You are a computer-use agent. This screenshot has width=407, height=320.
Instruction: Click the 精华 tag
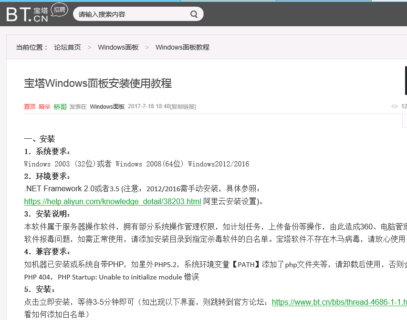[44, 107]
